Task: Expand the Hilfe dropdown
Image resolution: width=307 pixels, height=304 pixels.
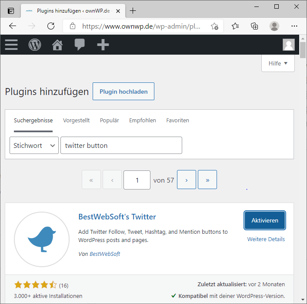Action: (x=278, y=63)
